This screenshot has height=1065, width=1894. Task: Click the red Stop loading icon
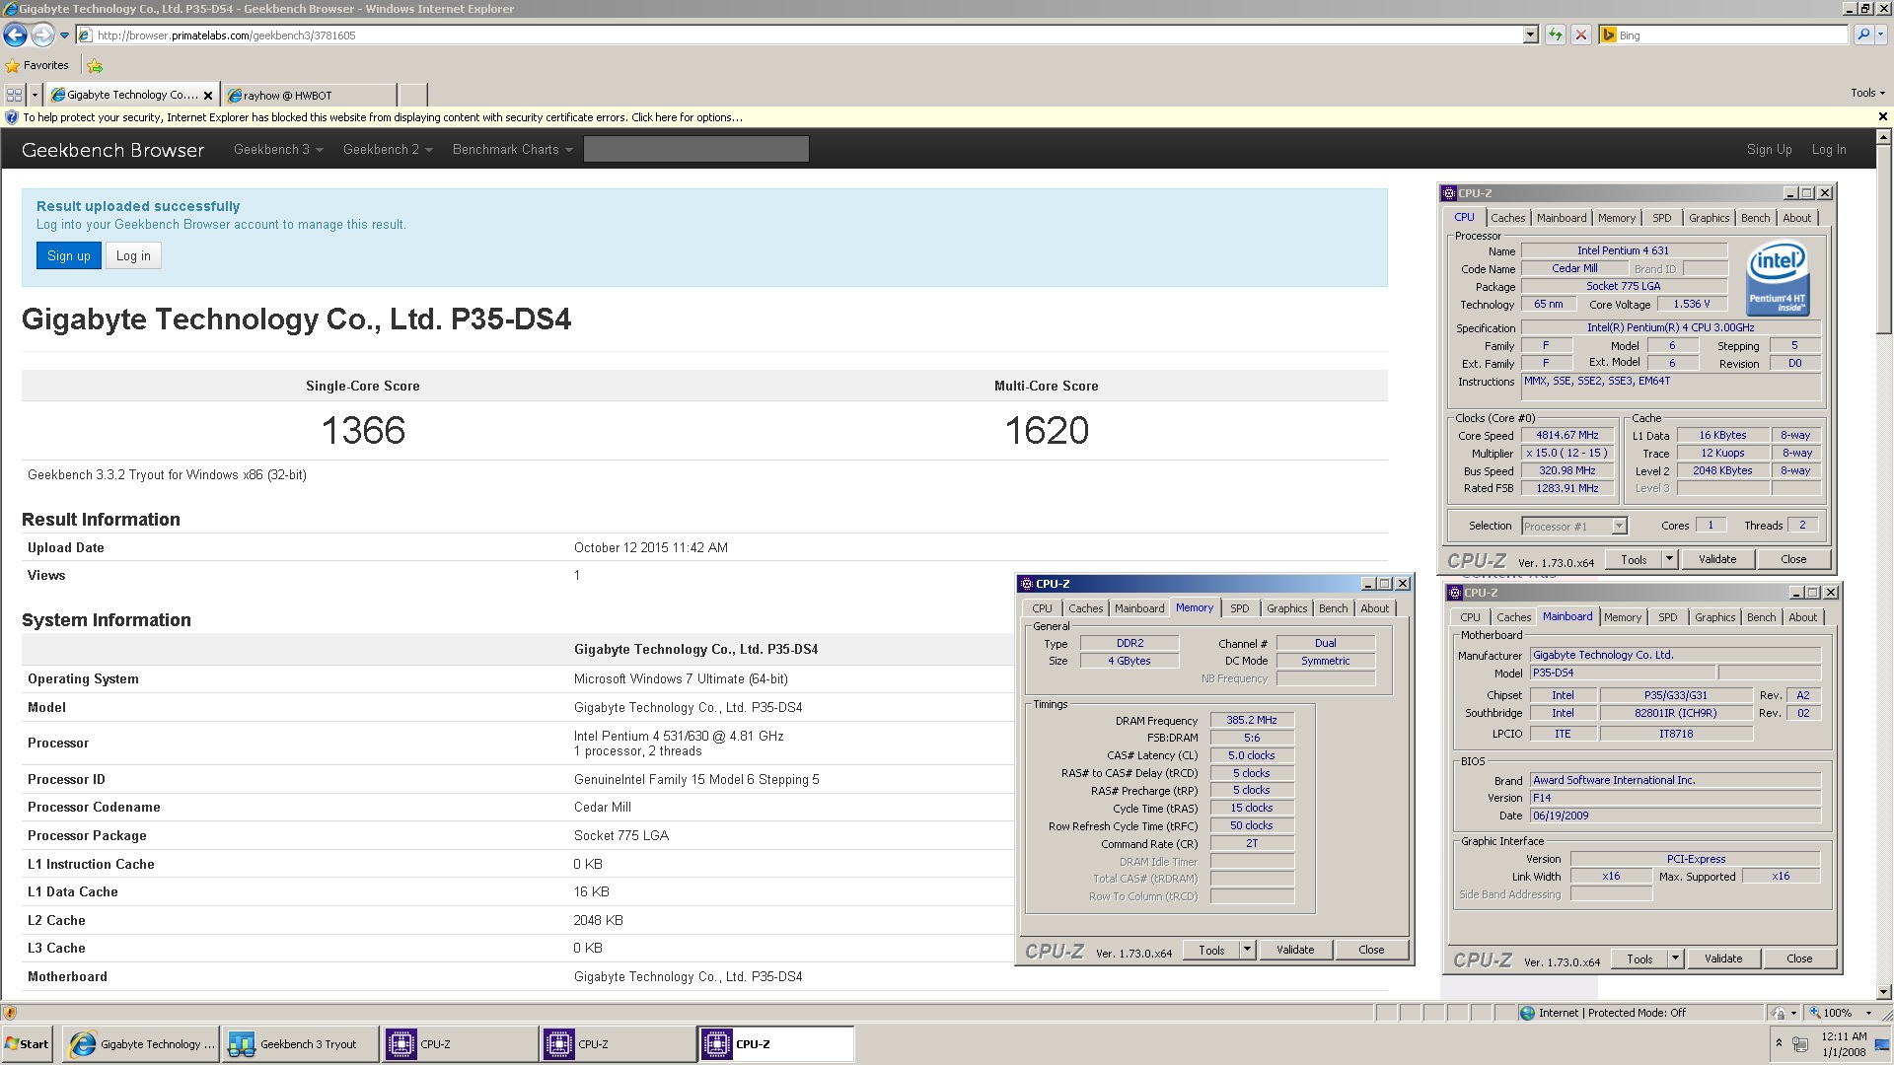click(1581, 35)
